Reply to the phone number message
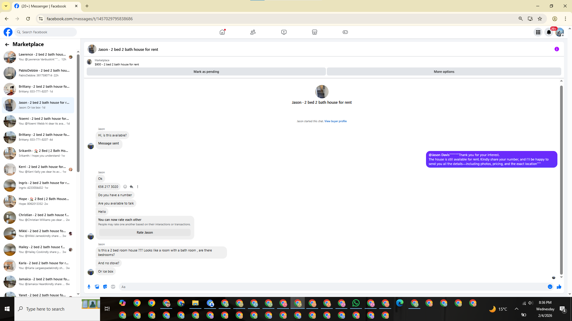 pos(131,187)
